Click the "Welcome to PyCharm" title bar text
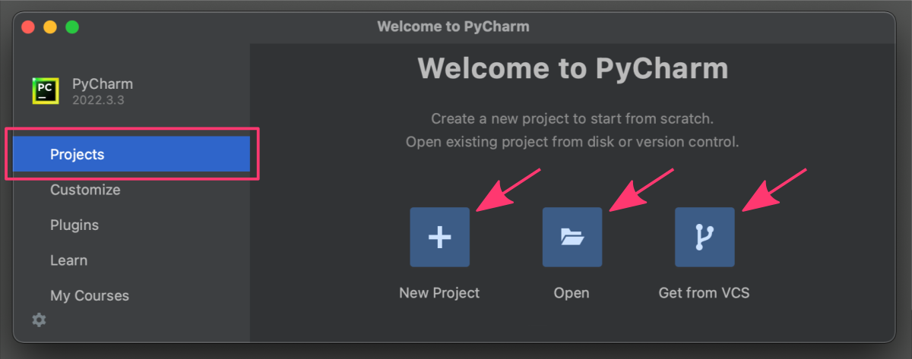912x359 pixels. 453,27
